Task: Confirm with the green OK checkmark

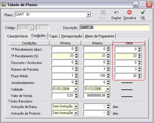Action: coord(143,12)
